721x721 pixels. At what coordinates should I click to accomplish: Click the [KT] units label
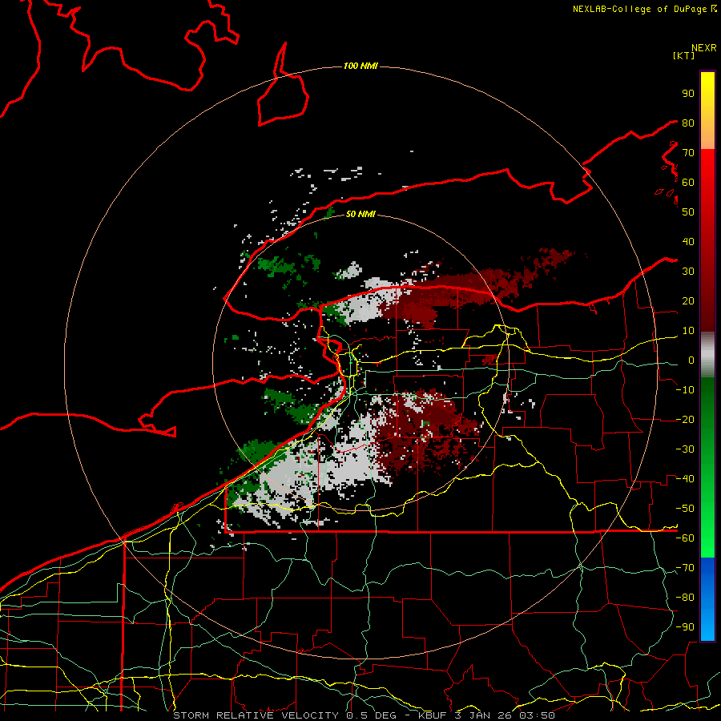click(x=684, y=55)
